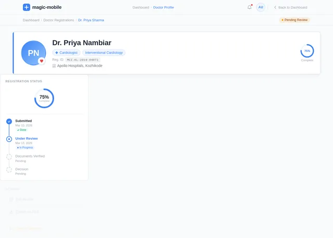This screenshot has width=333, height=238.
Task: Click the Submitted step checkmark icon
Action: 9,121
